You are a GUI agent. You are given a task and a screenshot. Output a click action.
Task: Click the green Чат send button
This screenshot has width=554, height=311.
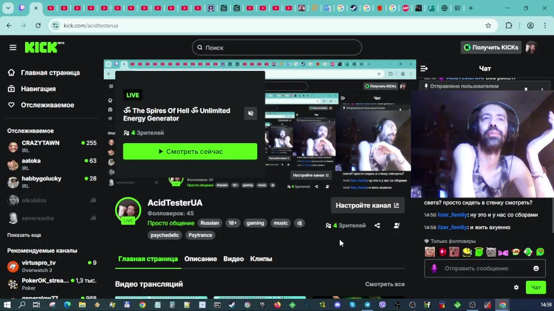click(536, 287)
